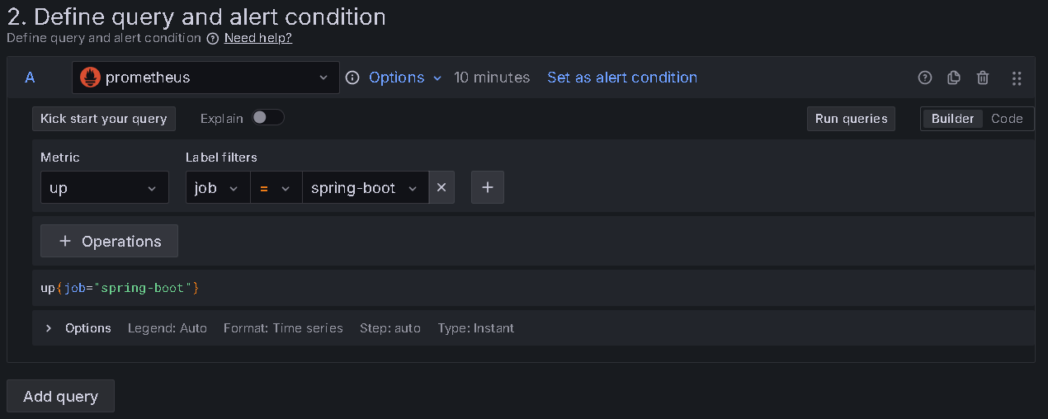Toggle the Explain switch
The height and width of the screenshot is (419, 1048).
(x=268, y=118)
